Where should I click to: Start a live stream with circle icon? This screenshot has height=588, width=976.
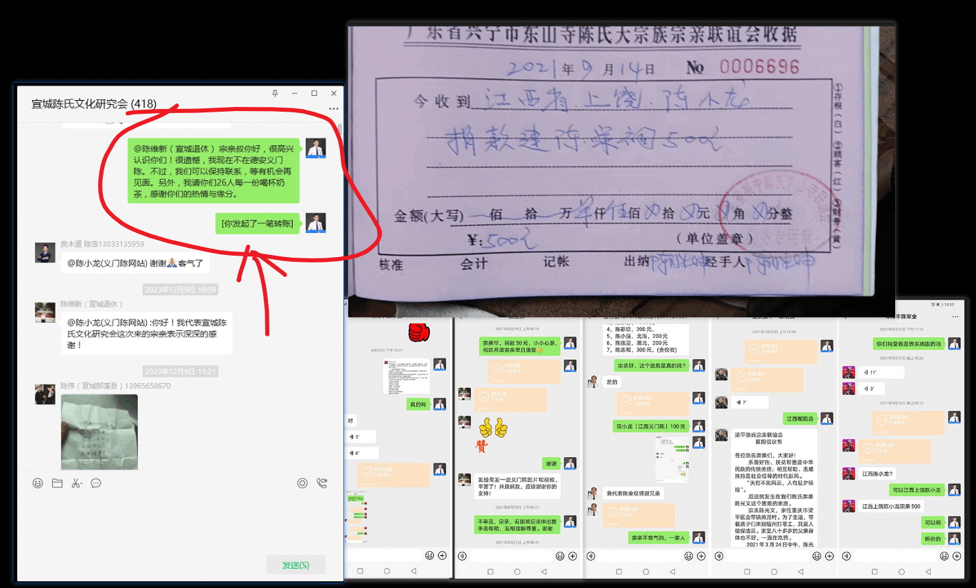tap(302, 483)
